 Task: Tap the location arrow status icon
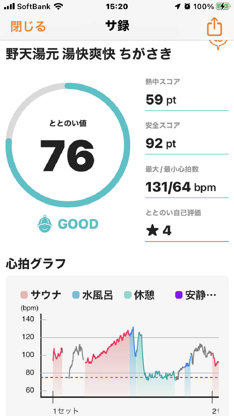[178, 6]
